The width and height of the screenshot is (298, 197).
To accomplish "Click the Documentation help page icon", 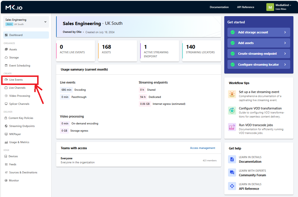I will point(232,159).
